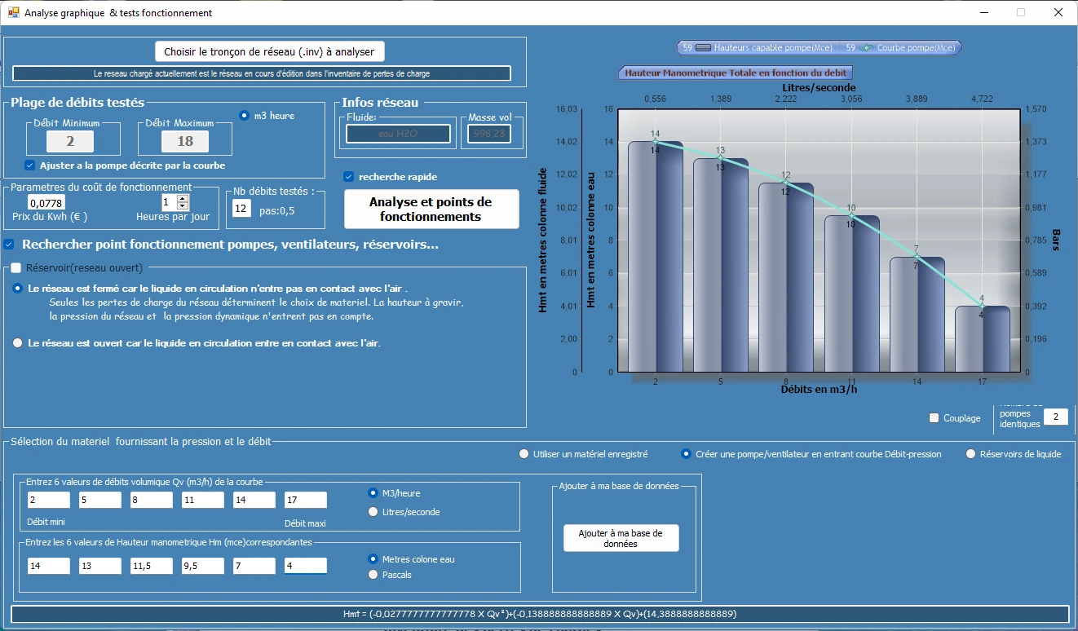This screenshot has width=1078, height=631.
Task: Edit the number of identical pumps field
Action: pos(1055,417)
